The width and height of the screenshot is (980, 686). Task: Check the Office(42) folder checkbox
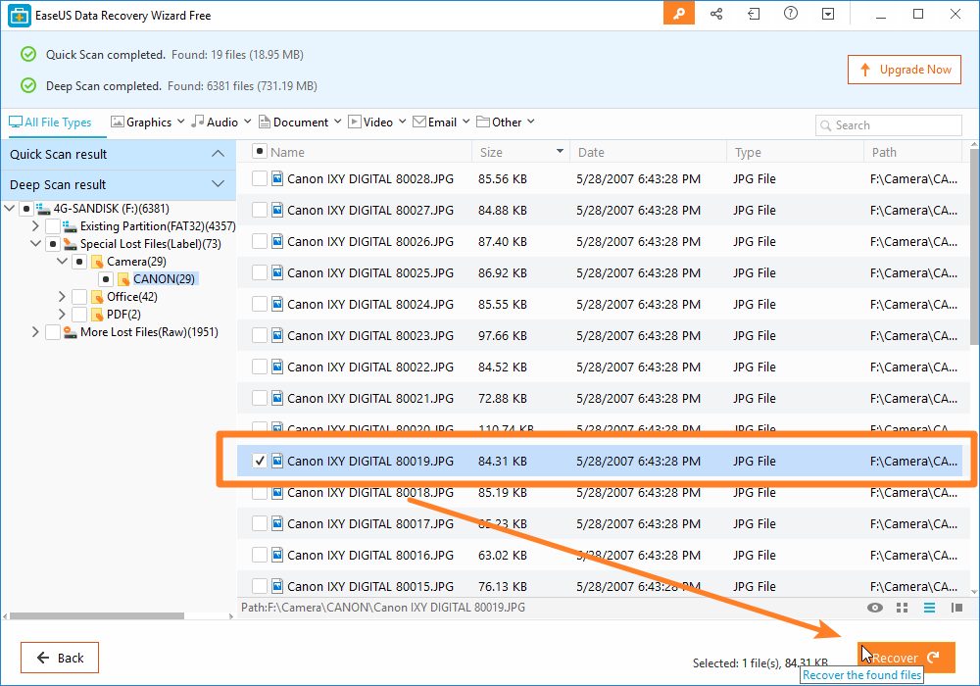point(79,297)
